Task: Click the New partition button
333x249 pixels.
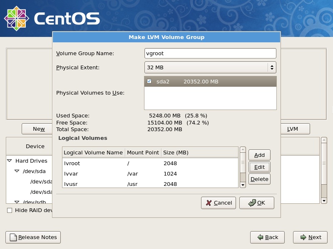Action: point(37,129)
